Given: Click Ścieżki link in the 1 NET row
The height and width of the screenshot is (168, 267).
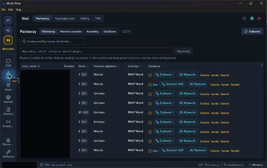Looking at the screenshot, I should (x=225, y=132).
